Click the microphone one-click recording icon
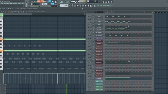Viewport: 168px width, 94px height. click(x=109, y=2)
